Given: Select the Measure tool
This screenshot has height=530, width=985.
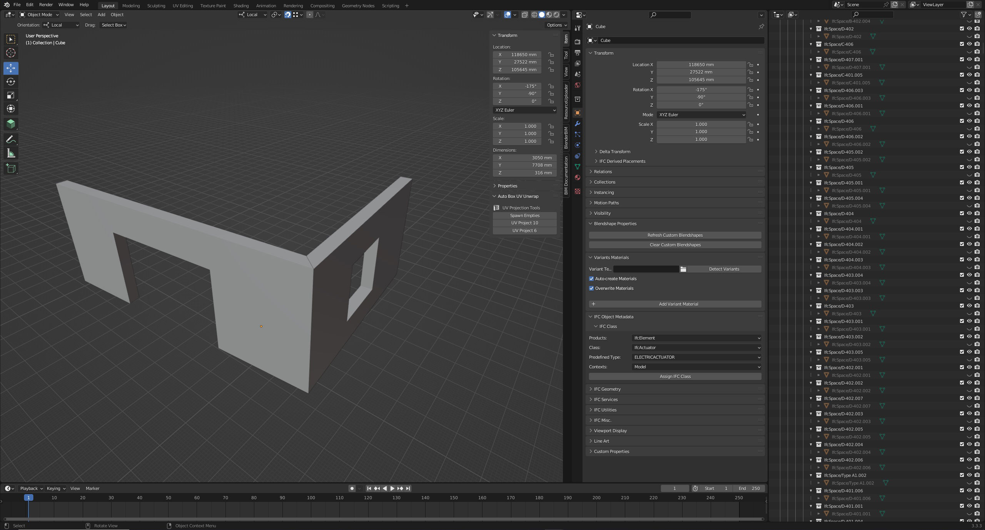Looking at the screenshot, I should click(x=11, y=154).
